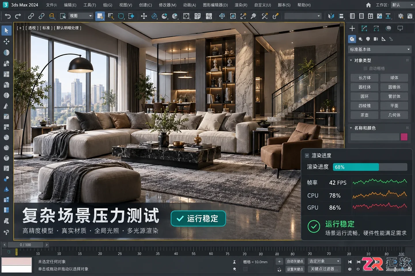Open the Create panel plus tab

click(352, 28)
